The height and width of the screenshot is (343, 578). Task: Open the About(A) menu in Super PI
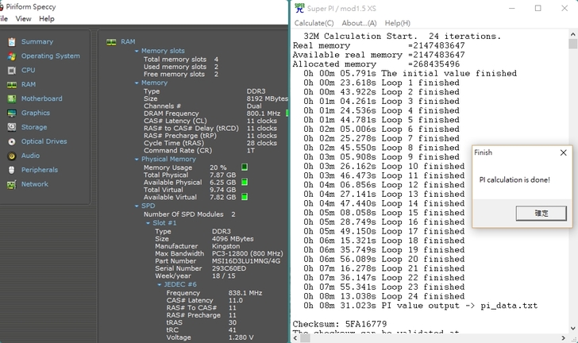coord(359,23)
